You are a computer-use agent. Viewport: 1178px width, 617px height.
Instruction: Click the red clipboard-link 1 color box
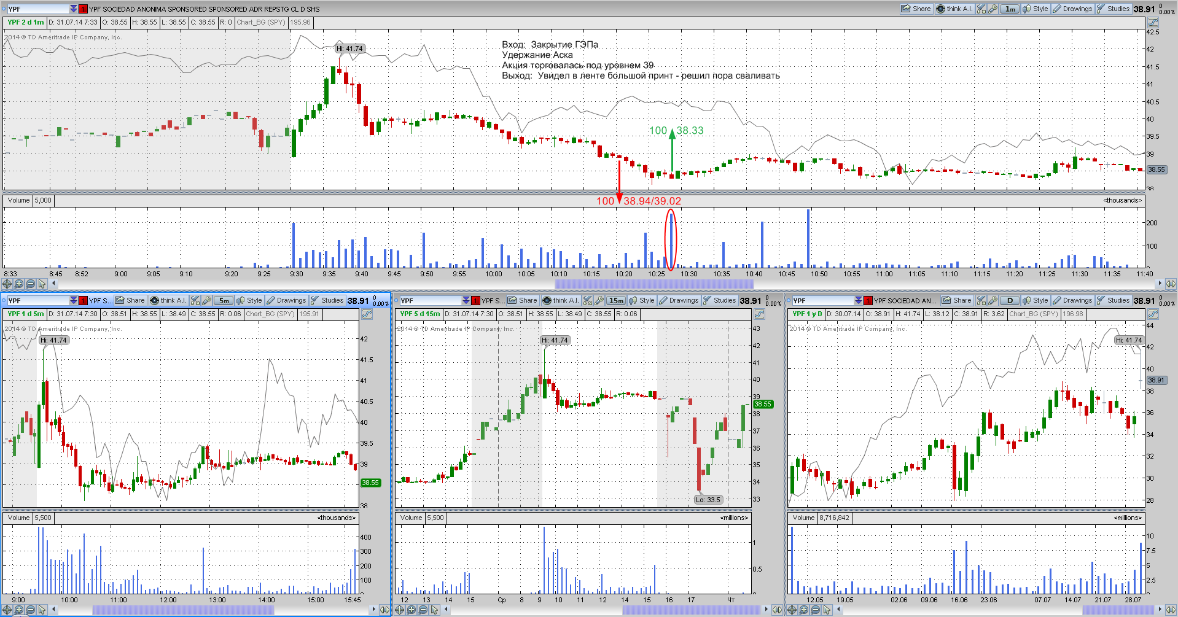pos(83,9)
